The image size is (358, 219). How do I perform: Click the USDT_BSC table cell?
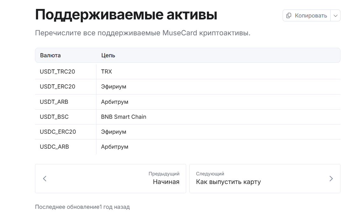pyautogui.click(x=54, y=117)
